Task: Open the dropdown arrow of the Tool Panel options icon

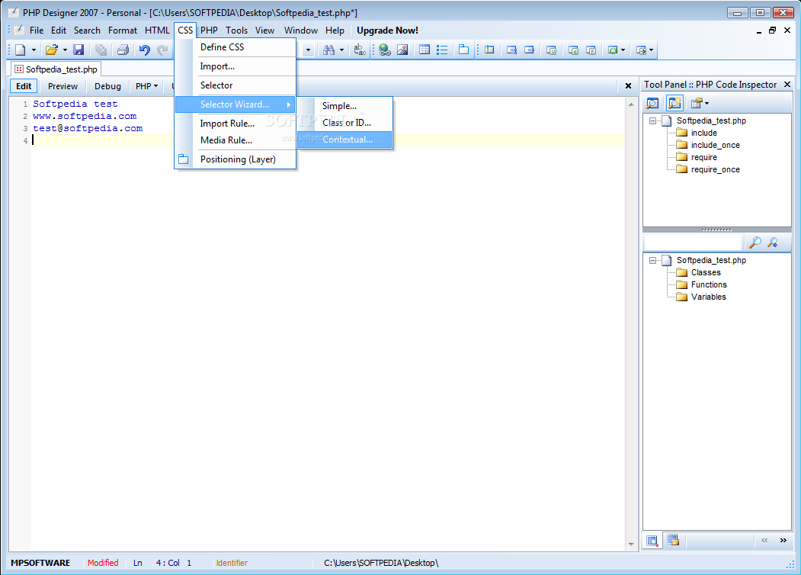Action: (707, 103)
